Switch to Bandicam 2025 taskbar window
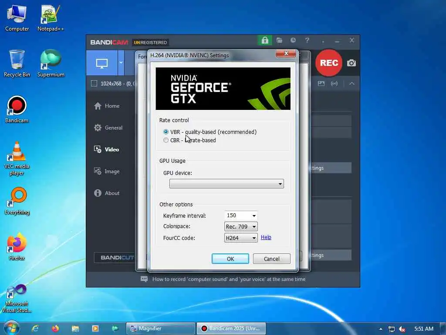 [231, 328]
